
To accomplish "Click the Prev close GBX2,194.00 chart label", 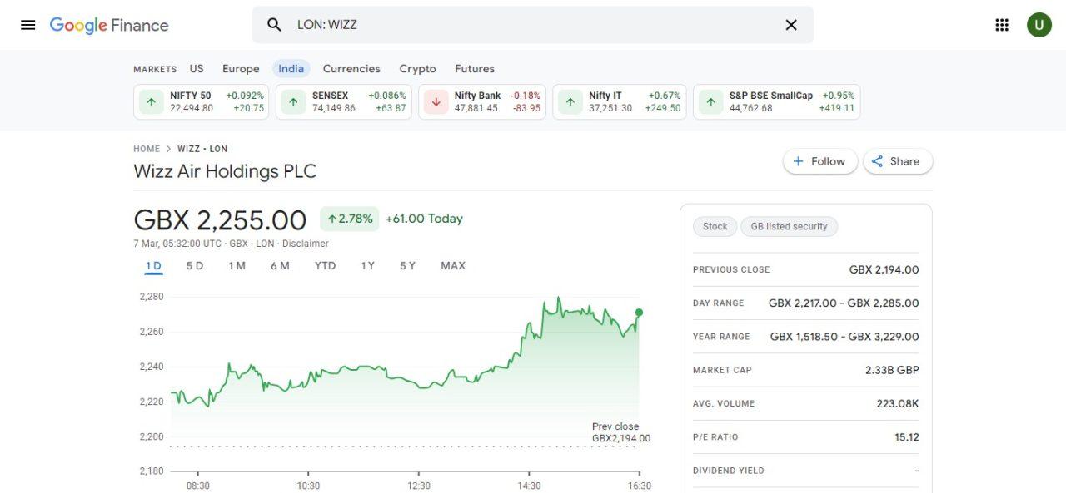I will pos(620,432).
